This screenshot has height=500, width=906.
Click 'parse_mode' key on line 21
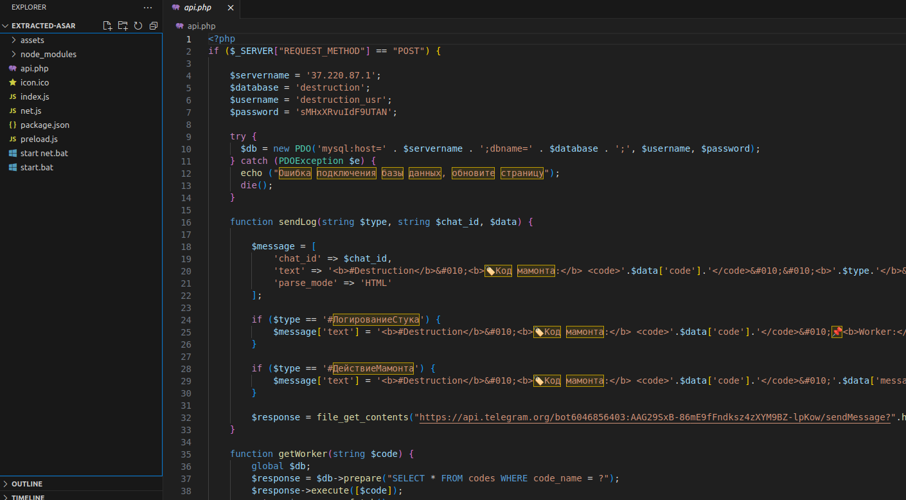pyautogui.click(x=306, y=283)
